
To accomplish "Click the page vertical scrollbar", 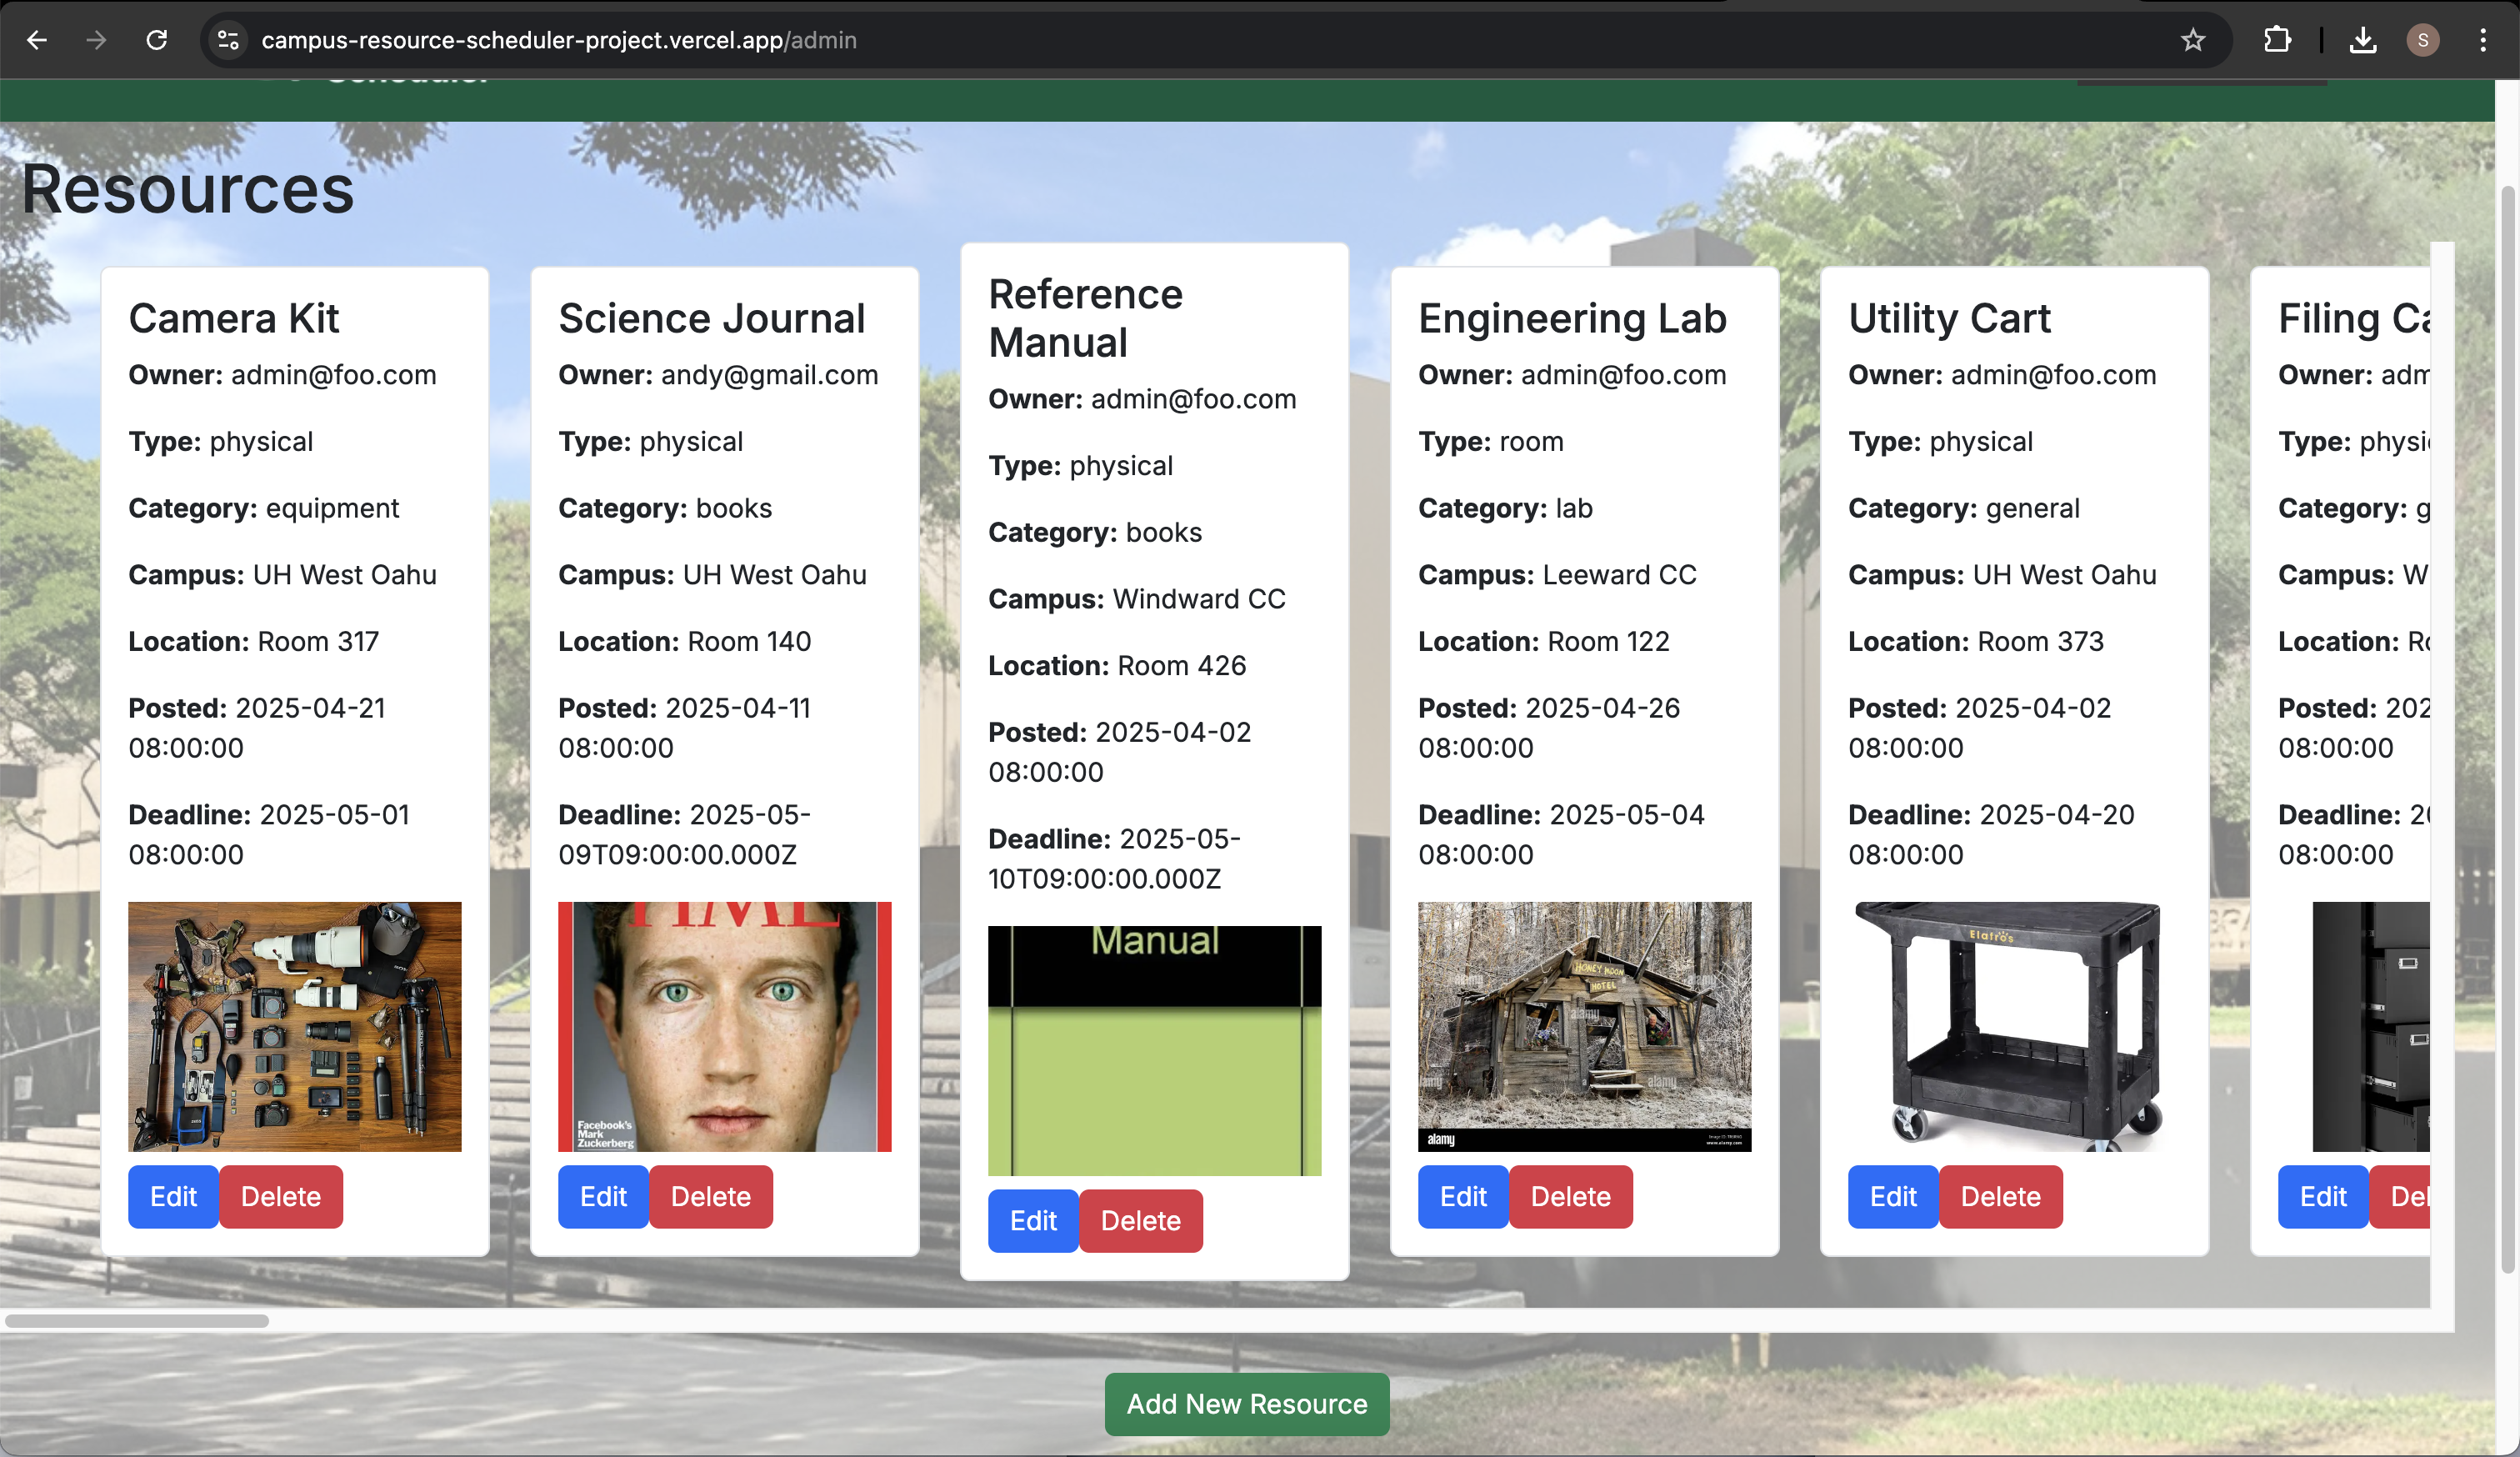I will (2507, 700).
